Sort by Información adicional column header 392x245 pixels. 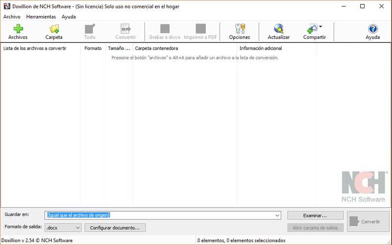click(x=277, y=48)
